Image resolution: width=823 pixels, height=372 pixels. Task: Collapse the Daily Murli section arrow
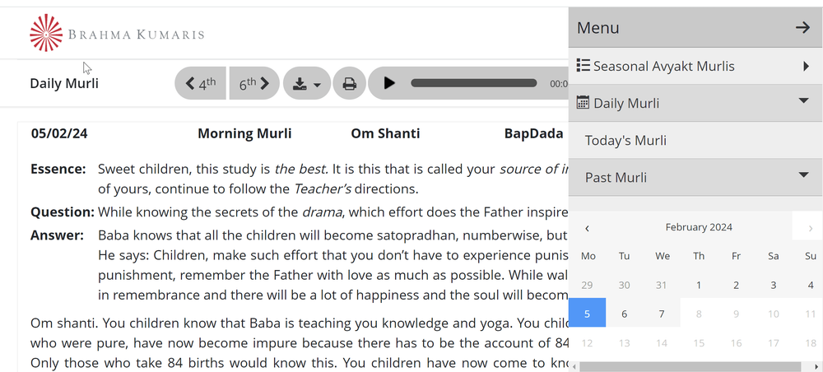pos(804,102)
